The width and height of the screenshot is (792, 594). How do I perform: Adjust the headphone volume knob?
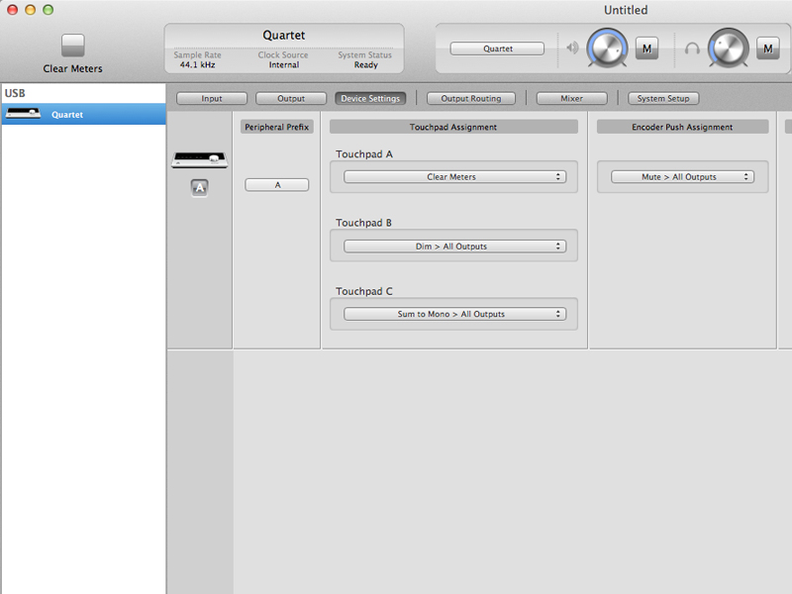[x=729, y=49]
